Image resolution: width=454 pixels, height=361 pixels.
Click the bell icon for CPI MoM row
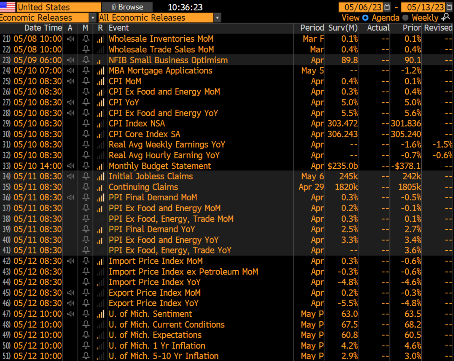coord(86,81)
